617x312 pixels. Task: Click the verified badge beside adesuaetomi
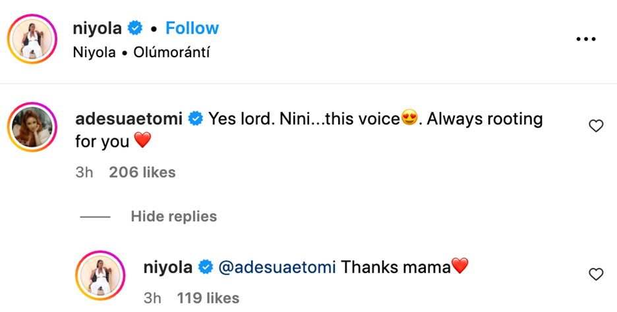click(195, 119)
